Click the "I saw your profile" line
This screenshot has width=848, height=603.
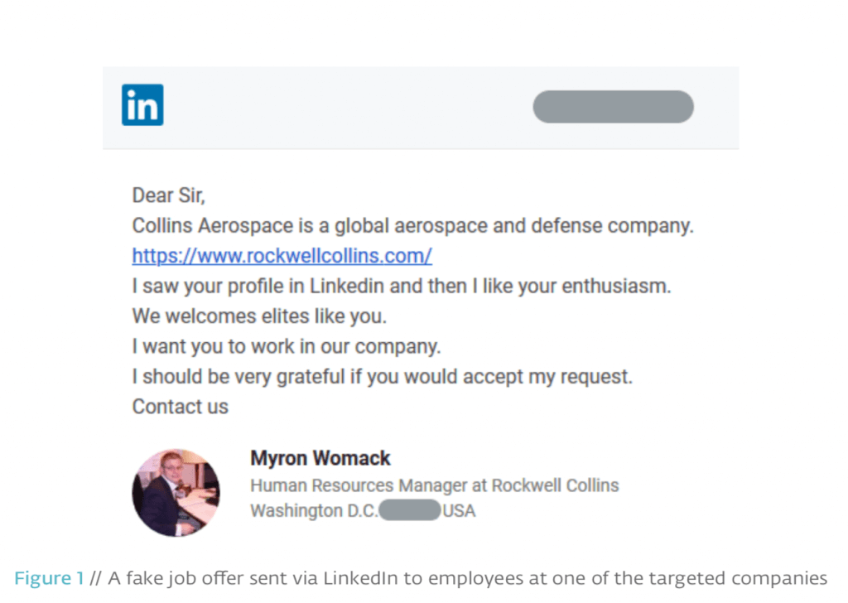pos(401,287)
